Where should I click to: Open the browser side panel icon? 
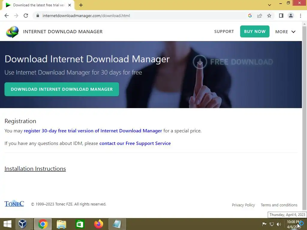tap(281, 16)
